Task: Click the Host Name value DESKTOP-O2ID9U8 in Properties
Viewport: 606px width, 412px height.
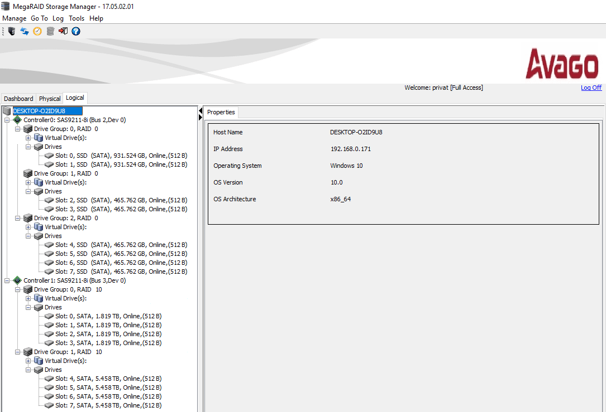Action: pyautogui.click(x=356, y=132)
